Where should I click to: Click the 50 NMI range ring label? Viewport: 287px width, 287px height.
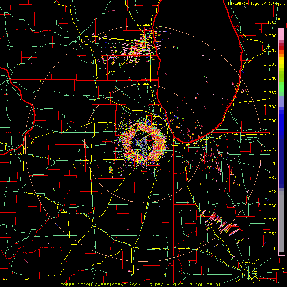(x=143, y=84)
